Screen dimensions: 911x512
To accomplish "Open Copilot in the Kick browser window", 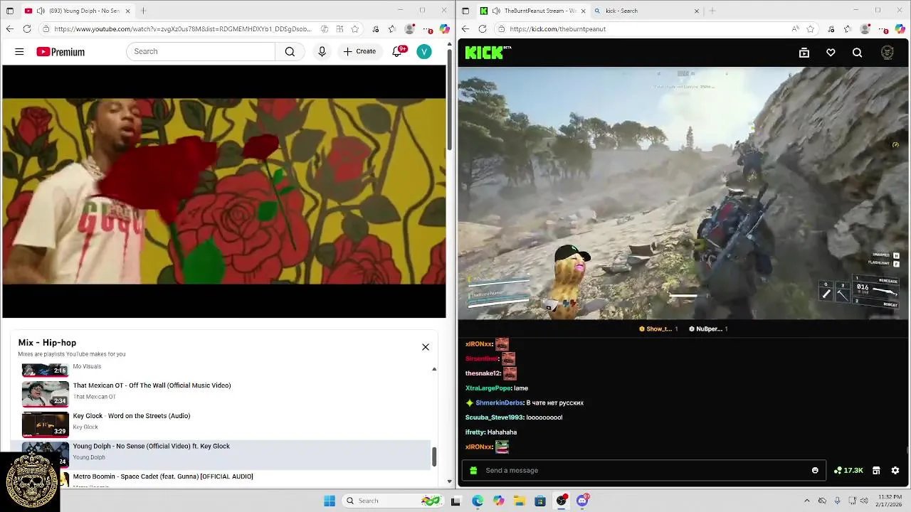I will 900,28.
